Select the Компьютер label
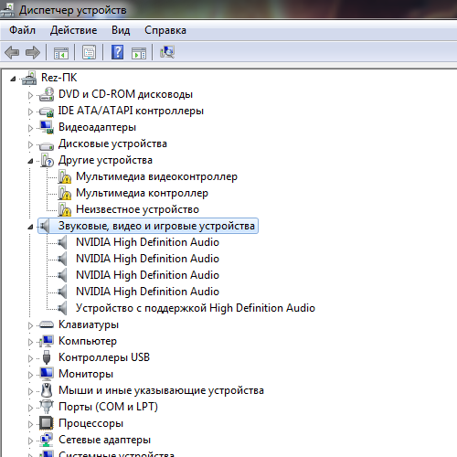 [88, 341]
